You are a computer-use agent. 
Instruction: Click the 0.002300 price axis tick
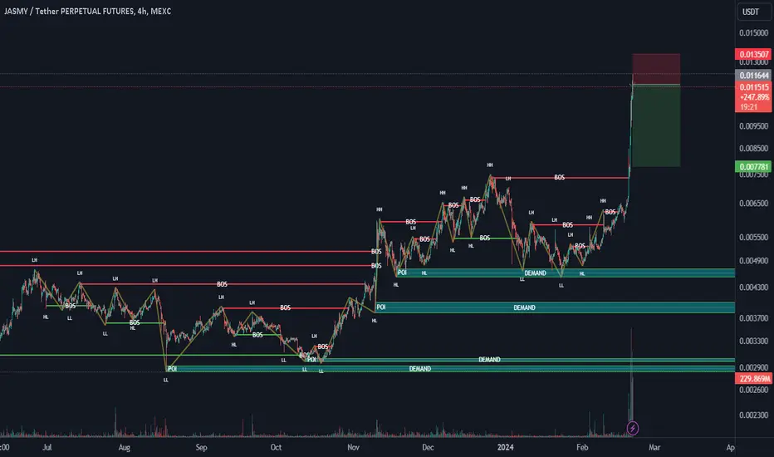click(x=753, y=415)
